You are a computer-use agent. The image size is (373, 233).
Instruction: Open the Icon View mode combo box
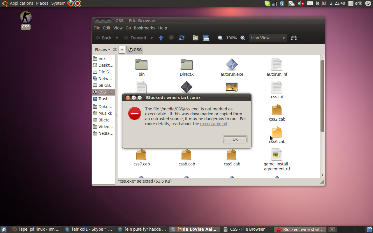coord(268,38)
